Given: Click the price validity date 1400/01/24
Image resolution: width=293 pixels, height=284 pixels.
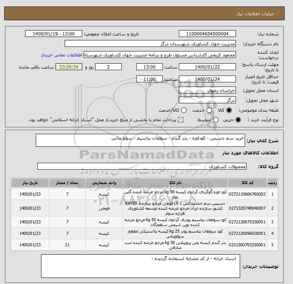Looking at the screenshot, I should (x=207, y=79).
